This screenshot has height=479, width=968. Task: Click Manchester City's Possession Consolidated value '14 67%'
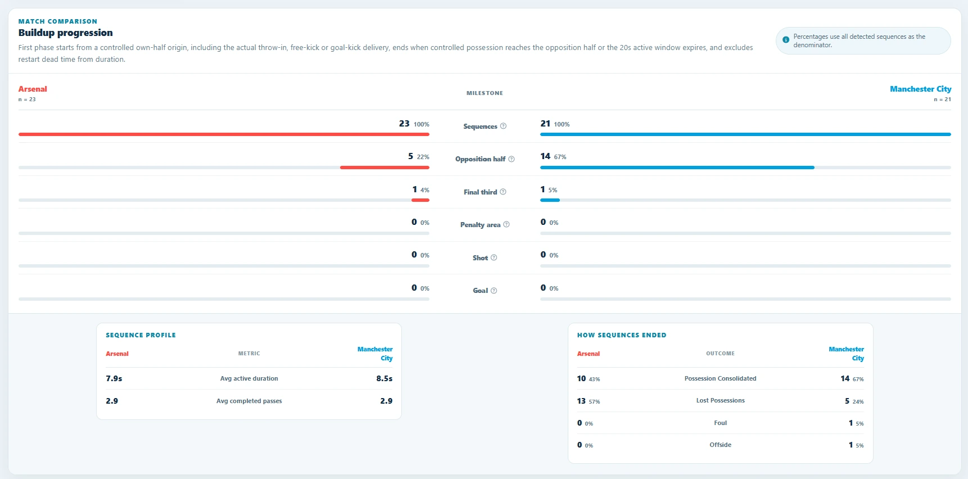tap(852, 378)
